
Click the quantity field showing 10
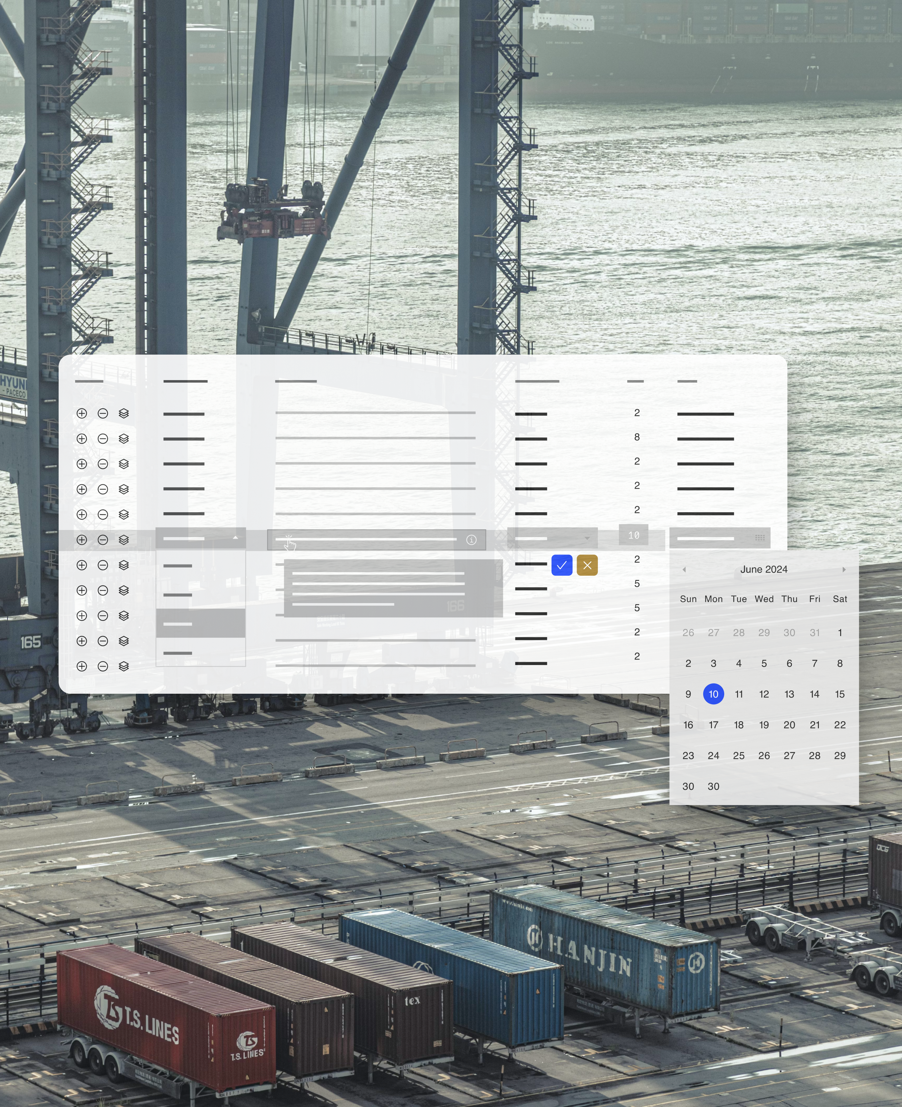pos(633,535)
